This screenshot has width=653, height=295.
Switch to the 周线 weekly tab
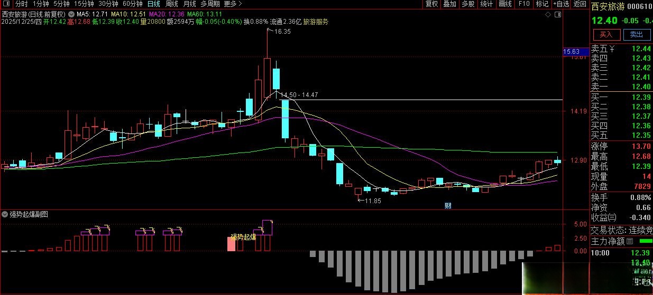(172, 4)
